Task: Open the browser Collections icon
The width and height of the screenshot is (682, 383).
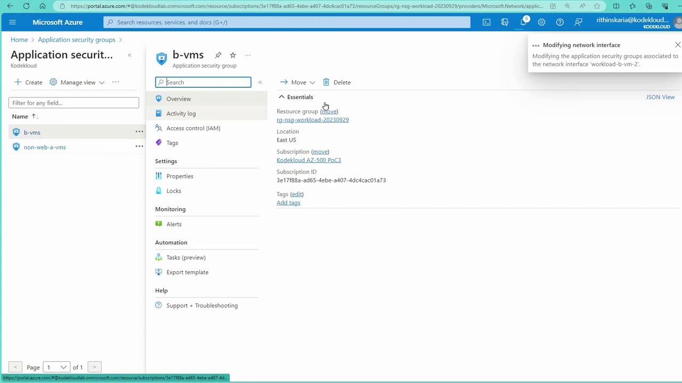Action: point(648,6)
